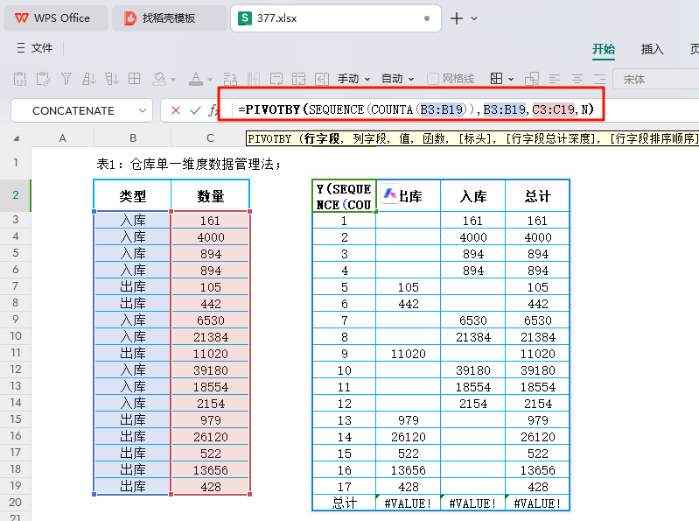699x521 pixels.
Task: Click the table grid icon
Action: pos(134,79)
